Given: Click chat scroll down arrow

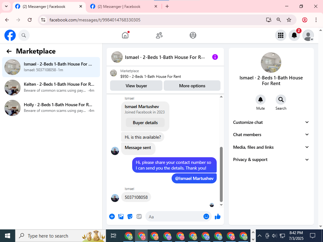Looking at the screenshot, I should [x=221, y=205].
